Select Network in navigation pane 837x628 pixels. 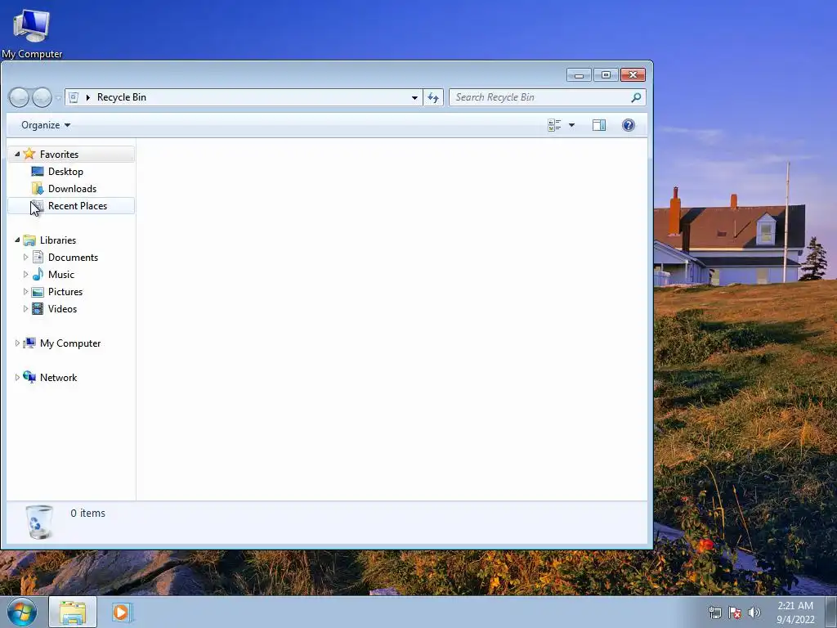pos(58,378)
